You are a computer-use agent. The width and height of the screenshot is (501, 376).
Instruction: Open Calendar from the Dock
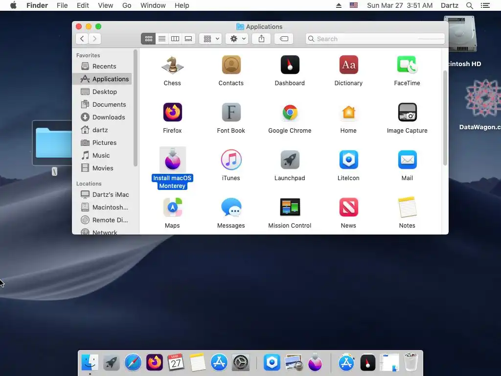click(176, 363)
